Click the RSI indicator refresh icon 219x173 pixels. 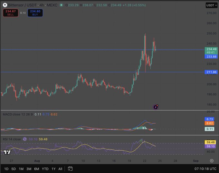[x=25, y=139]
